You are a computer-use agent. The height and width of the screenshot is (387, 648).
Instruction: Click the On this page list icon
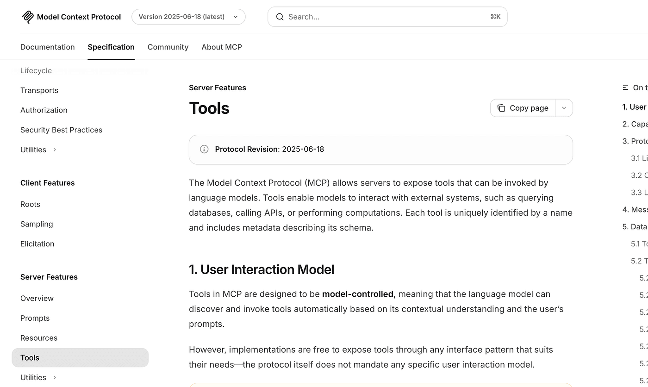point(625,88)
